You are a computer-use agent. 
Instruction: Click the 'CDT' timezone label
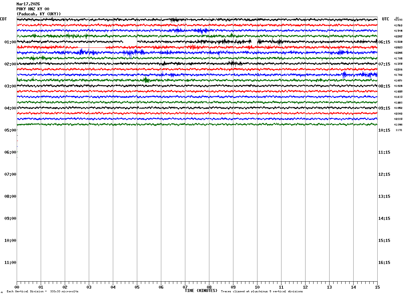click(x=3, y=19)
